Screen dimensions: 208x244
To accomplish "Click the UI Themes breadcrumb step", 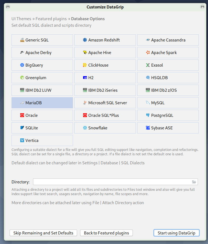I will 21,19.
